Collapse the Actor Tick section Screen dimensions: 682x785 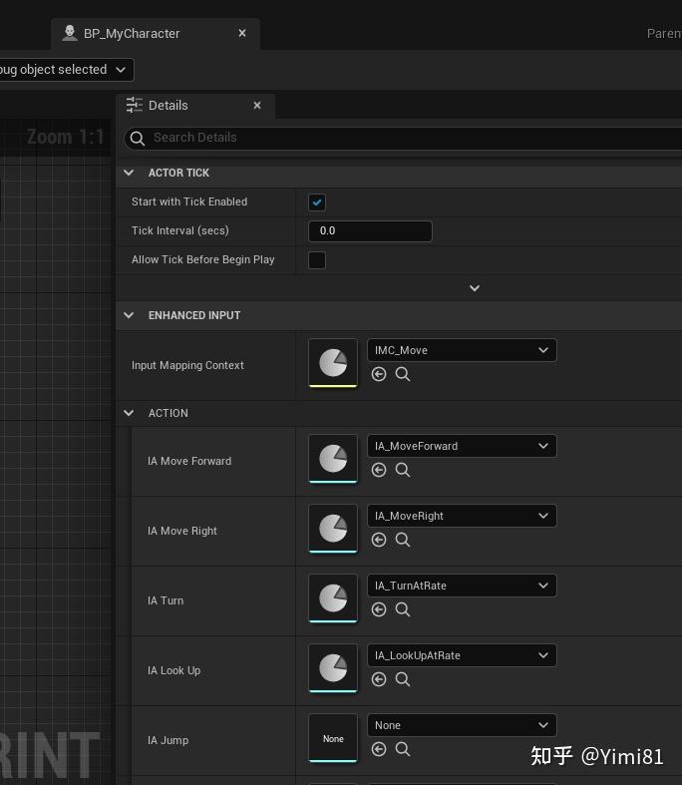click(x=129, y=173)
